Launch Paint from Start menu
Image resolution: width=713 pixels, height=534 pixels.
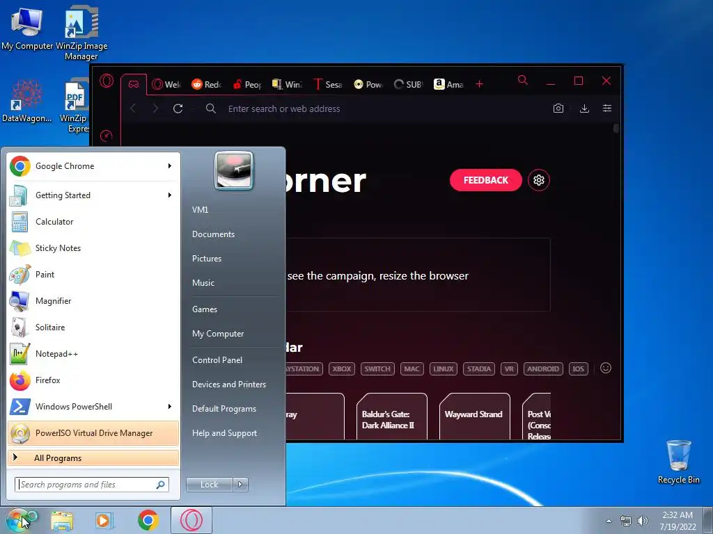(x=93, y=274)
